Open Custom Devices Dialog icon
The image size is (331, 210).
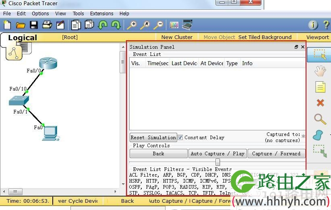(x=187, y=25)
